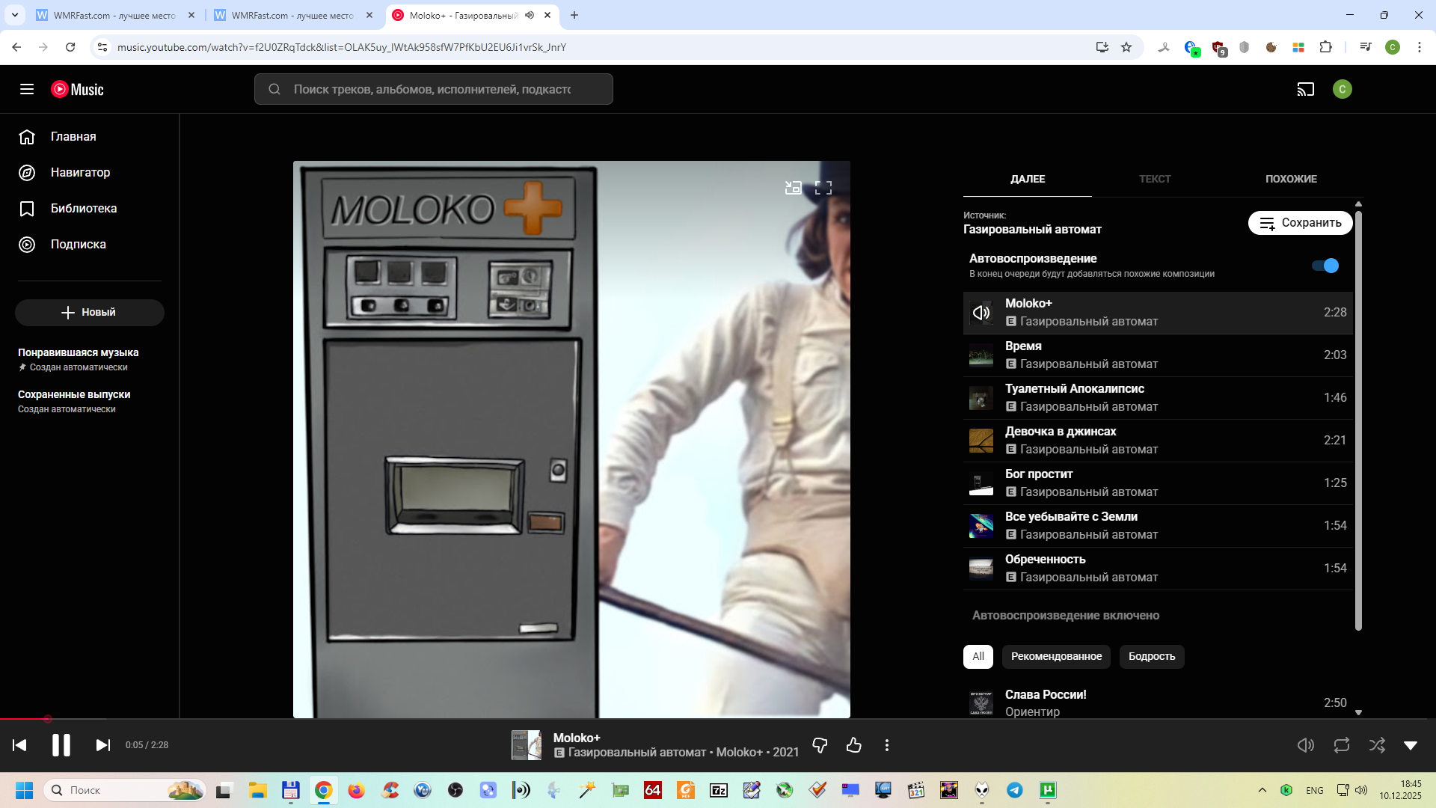Screen dimensions: 1436x808
Task: Open the player volume control
Action: 1305,745
